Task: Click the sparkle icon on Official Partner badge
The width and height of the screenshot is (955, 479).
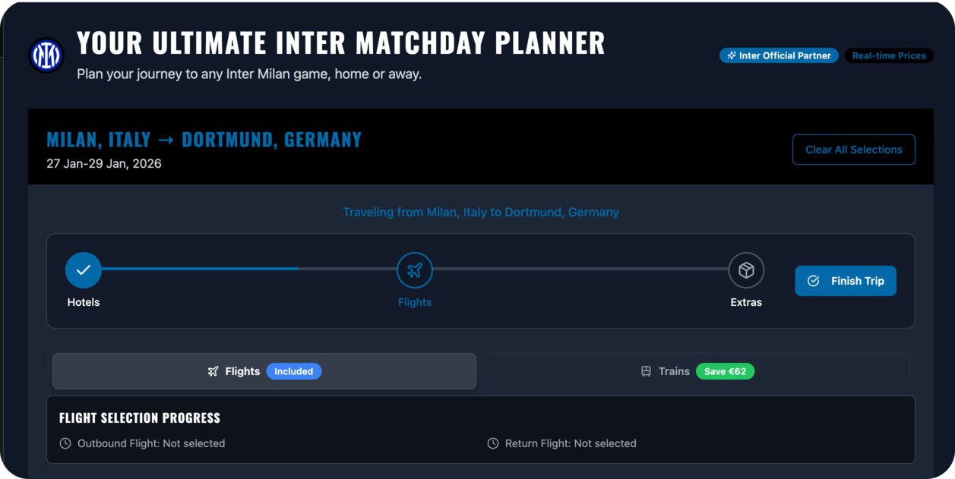Action: pos(732,55)
